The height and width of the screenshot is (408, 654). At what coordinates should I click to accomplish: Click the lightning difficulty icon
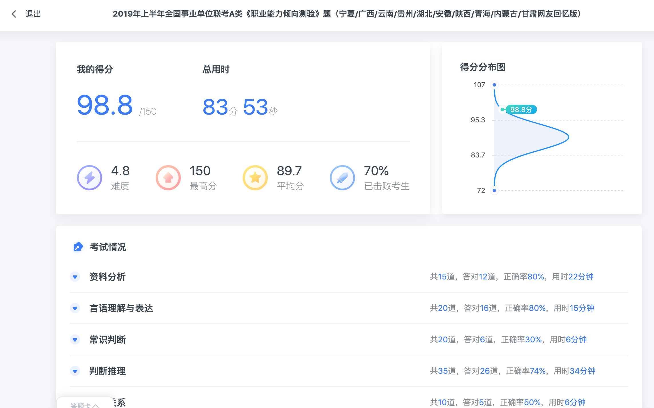point(90,178)
